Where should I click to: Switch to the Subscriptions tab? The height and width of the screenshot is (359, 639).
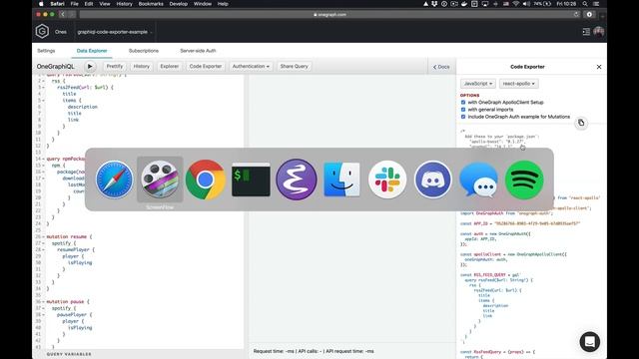click(144, 51)
